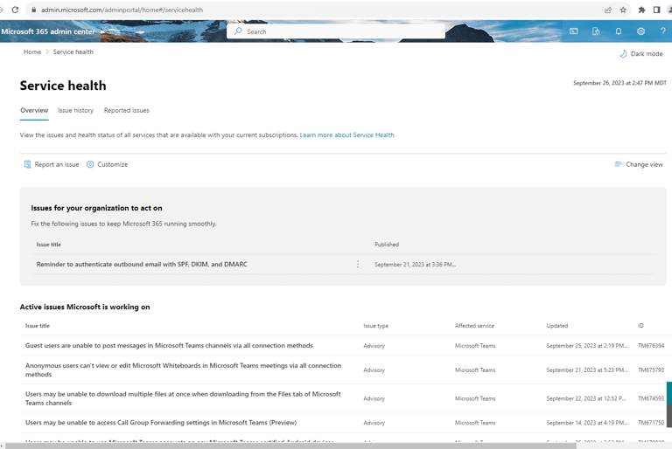Switch to the Reported issues tab
672x449 pixels.
(x=126, y=110)
